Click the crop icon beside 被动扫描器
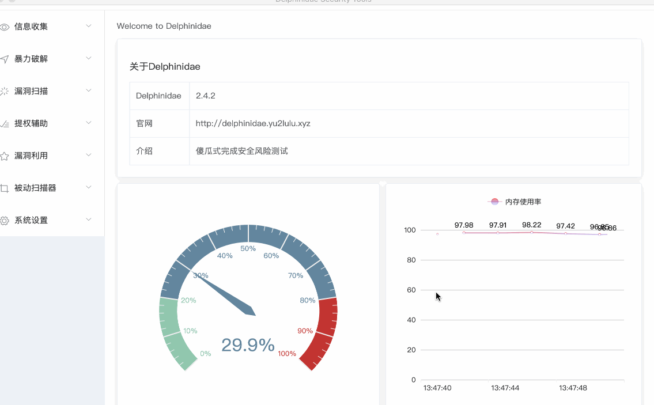The width and height of the screenshot is (654, 405). click(x=5, y=188)
